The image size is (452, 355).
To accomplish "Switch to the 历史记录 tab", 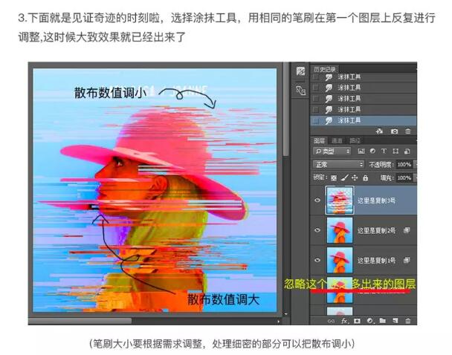I will click(x=325, y=69).
